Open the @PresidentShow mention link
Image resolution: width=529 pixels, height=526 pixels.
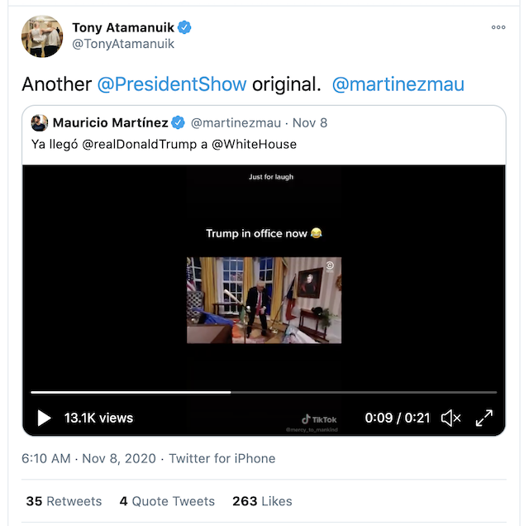click(x=172, y=84)
